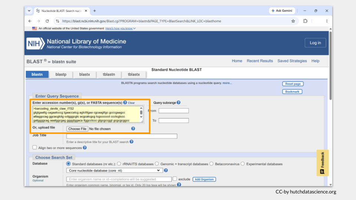Open Core nucleotide database dropdown
Image resolution: width=356 pixels, height=200 pixels.
(115, 170)
